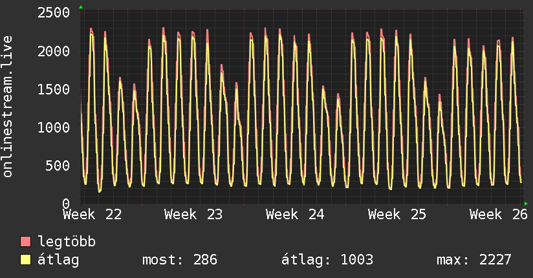This screenshot has width=533, height=278.
Task: Click the pink legtöbb legend swatch
Action: 25,242
